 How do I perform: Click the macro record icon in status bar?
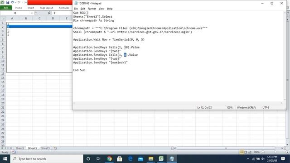[14, 152]
